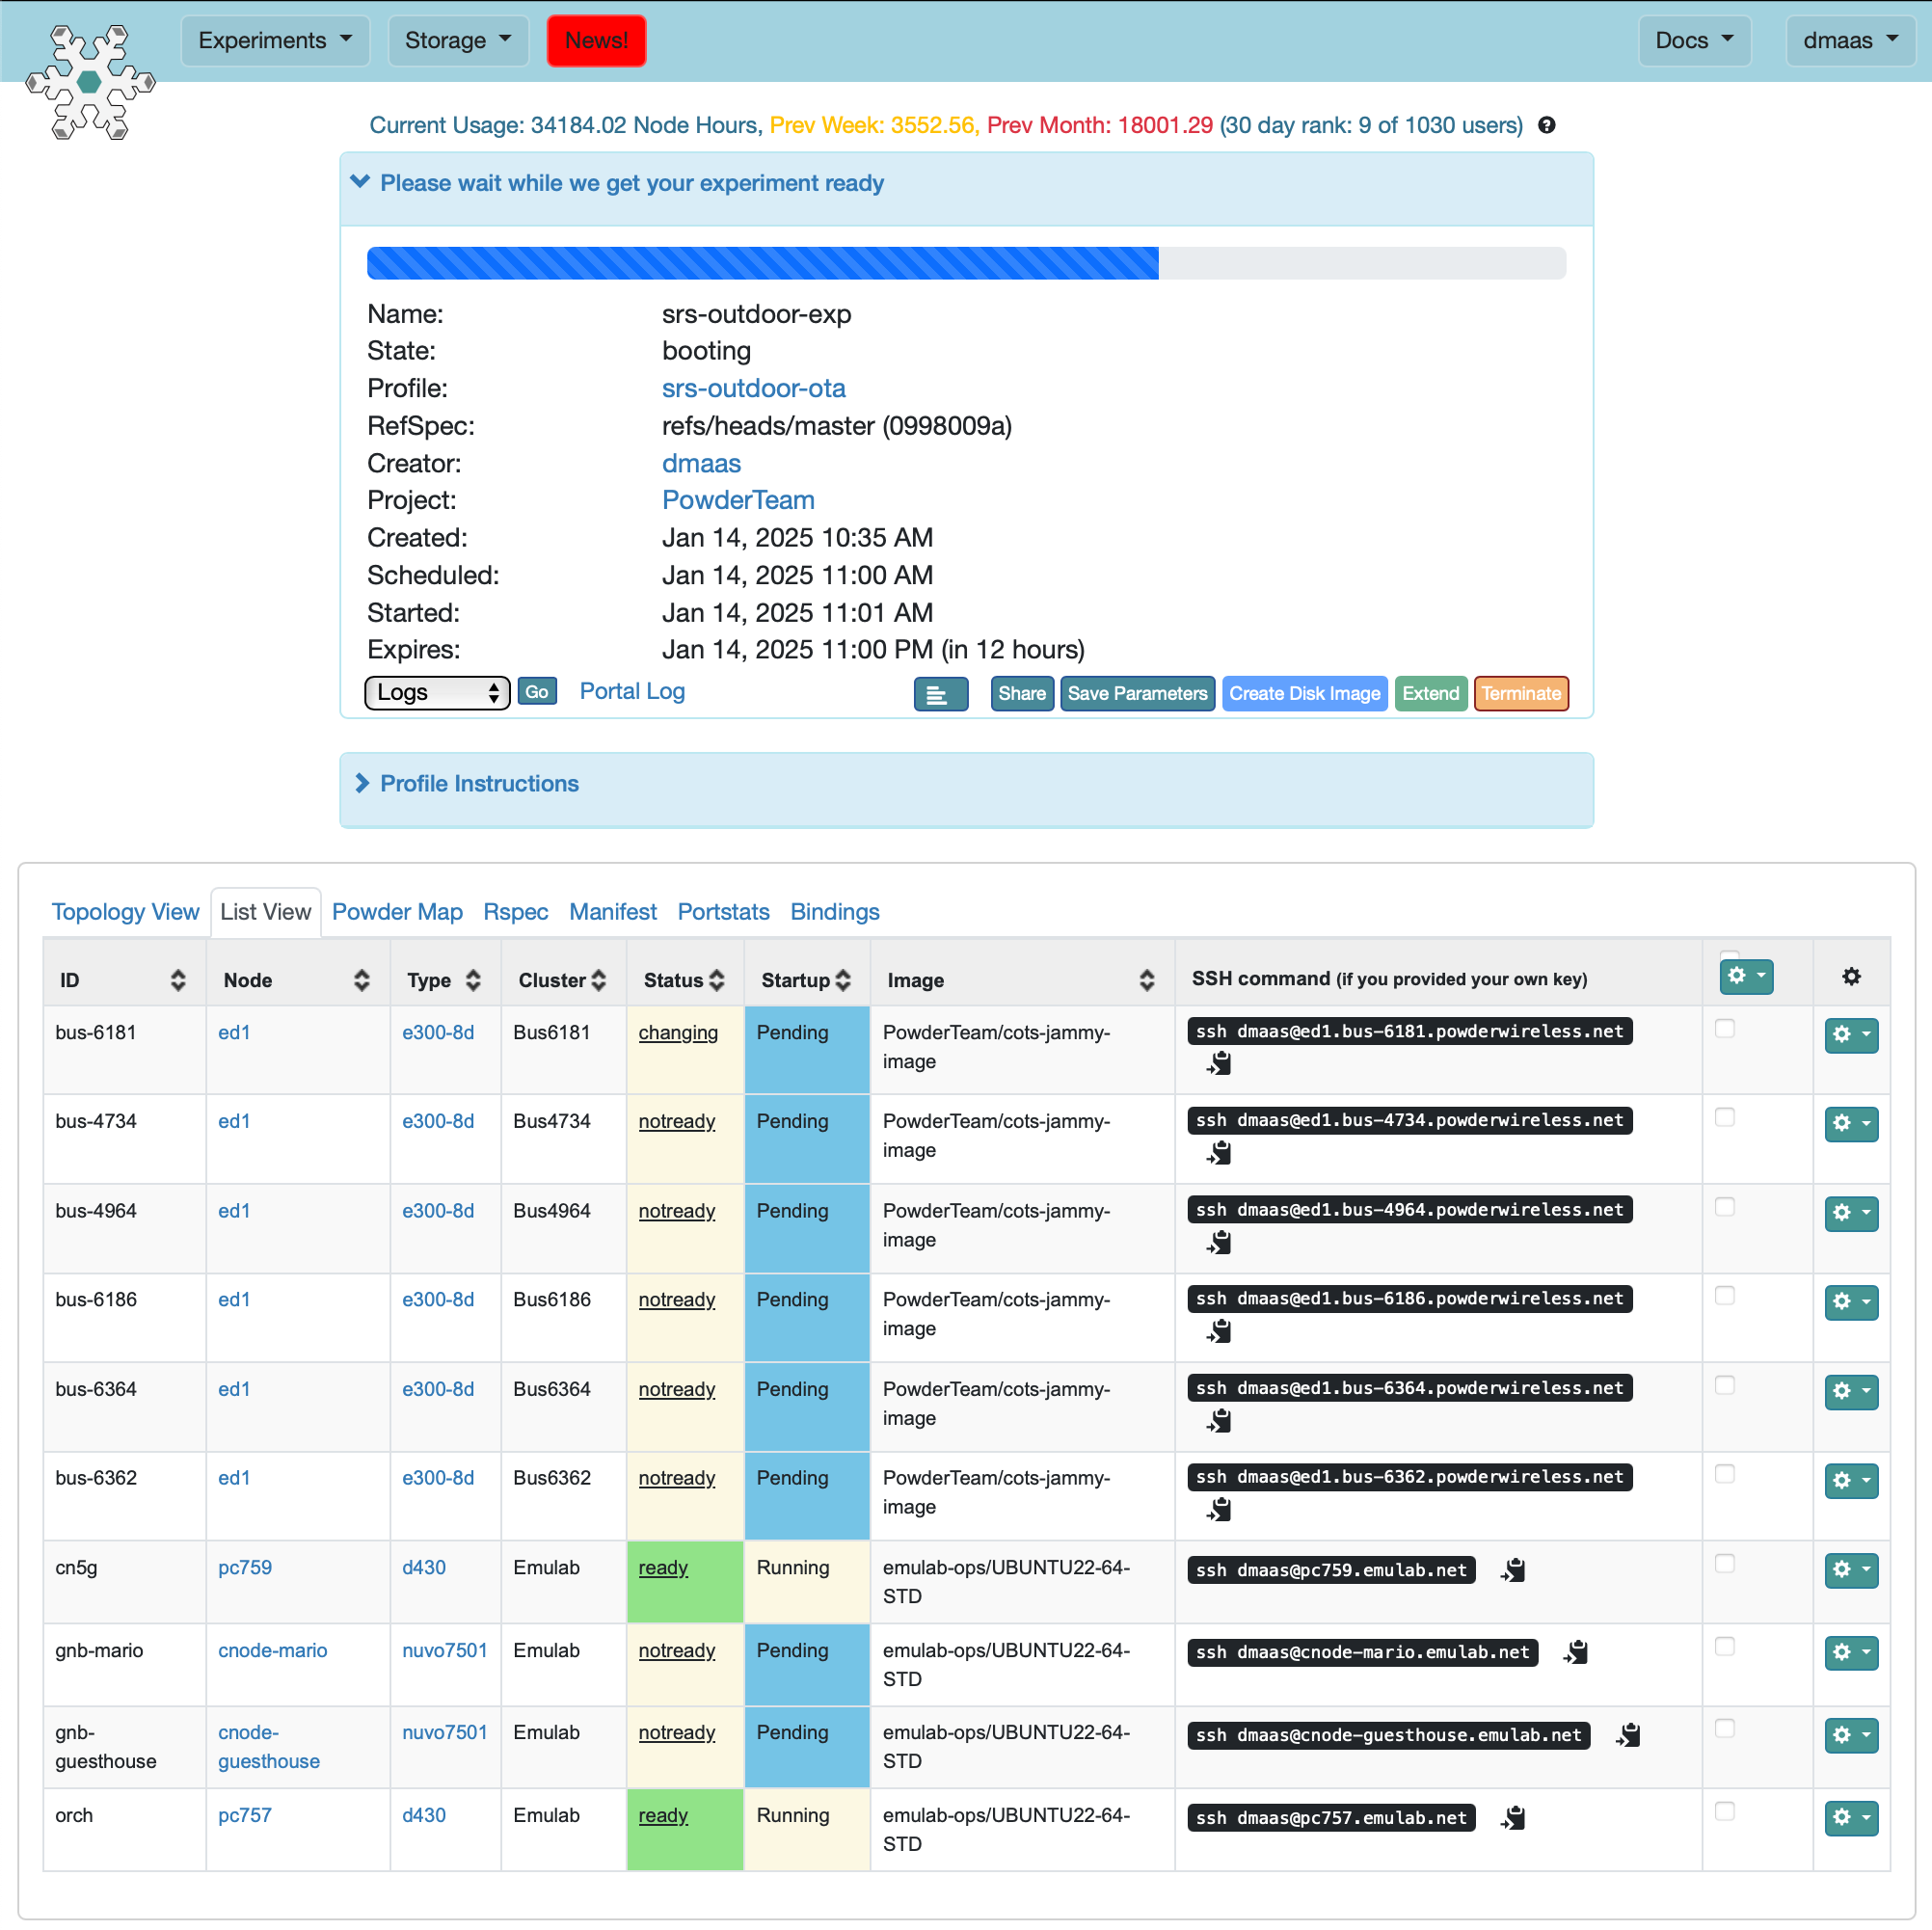Open the Rspec tab
The height and width of the screenshot is (1930, 1932).
pyautogui.click(x=515, y=912)
